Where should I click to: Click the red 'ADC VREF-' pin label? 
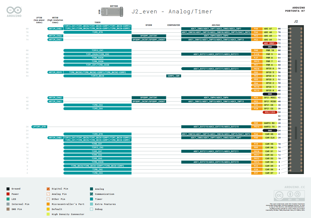[x=270, y=43]
